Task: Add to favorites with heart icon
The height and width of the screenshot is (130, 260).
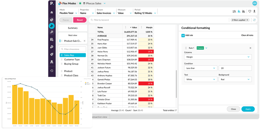Action: coord(250,11)
